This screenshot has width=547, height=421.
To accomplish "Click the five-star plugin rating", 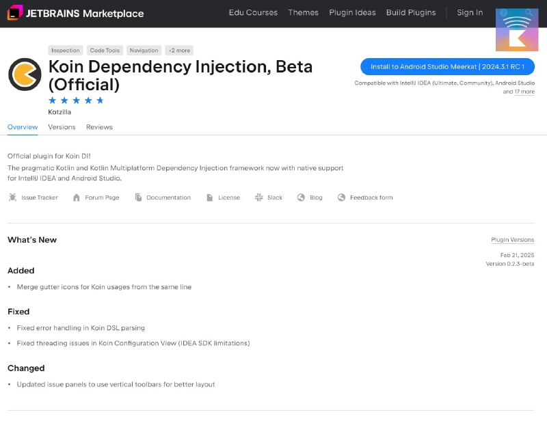I will pos(76,100).
